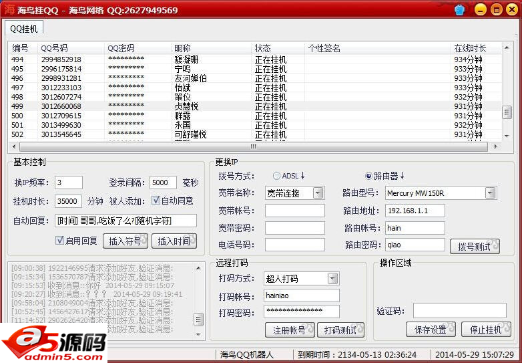Click the 换IP频率 input field
Viewport: 522px width, 363px height.
pos(69,183)
